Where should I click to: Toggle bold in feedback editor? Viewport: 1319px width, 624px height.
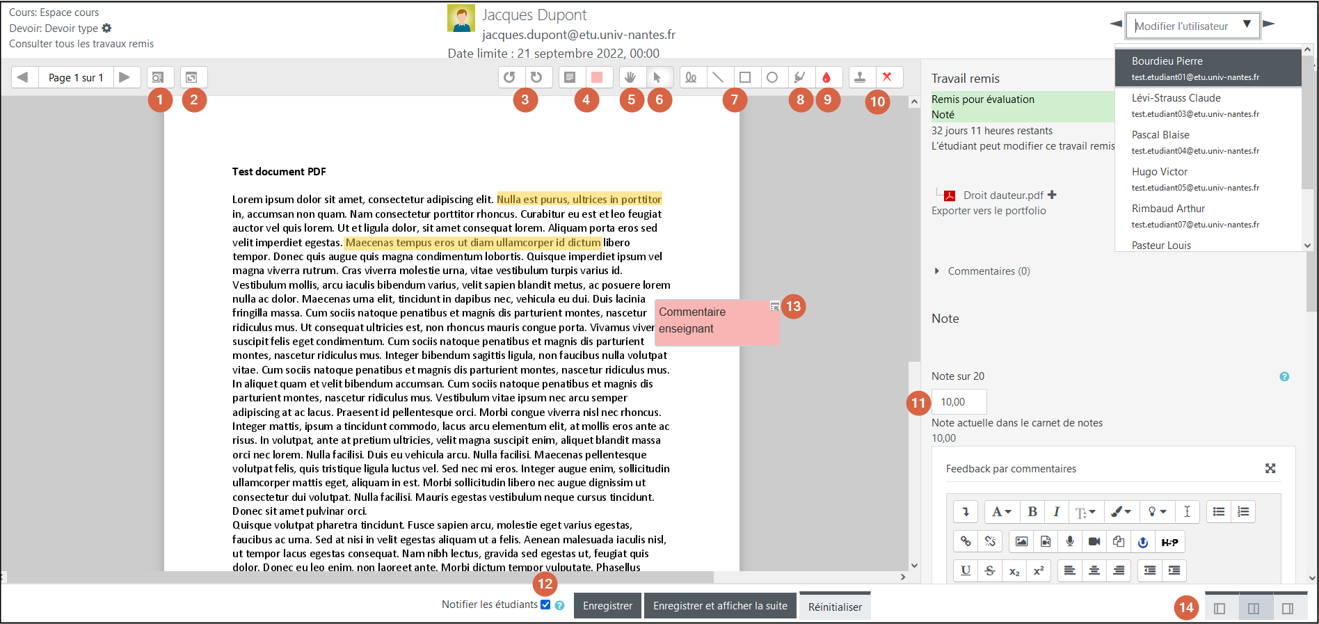tap(1032, 512)
